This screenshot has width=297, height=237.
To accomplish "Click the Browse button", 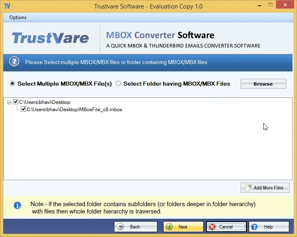I will (x=263, y=84).
